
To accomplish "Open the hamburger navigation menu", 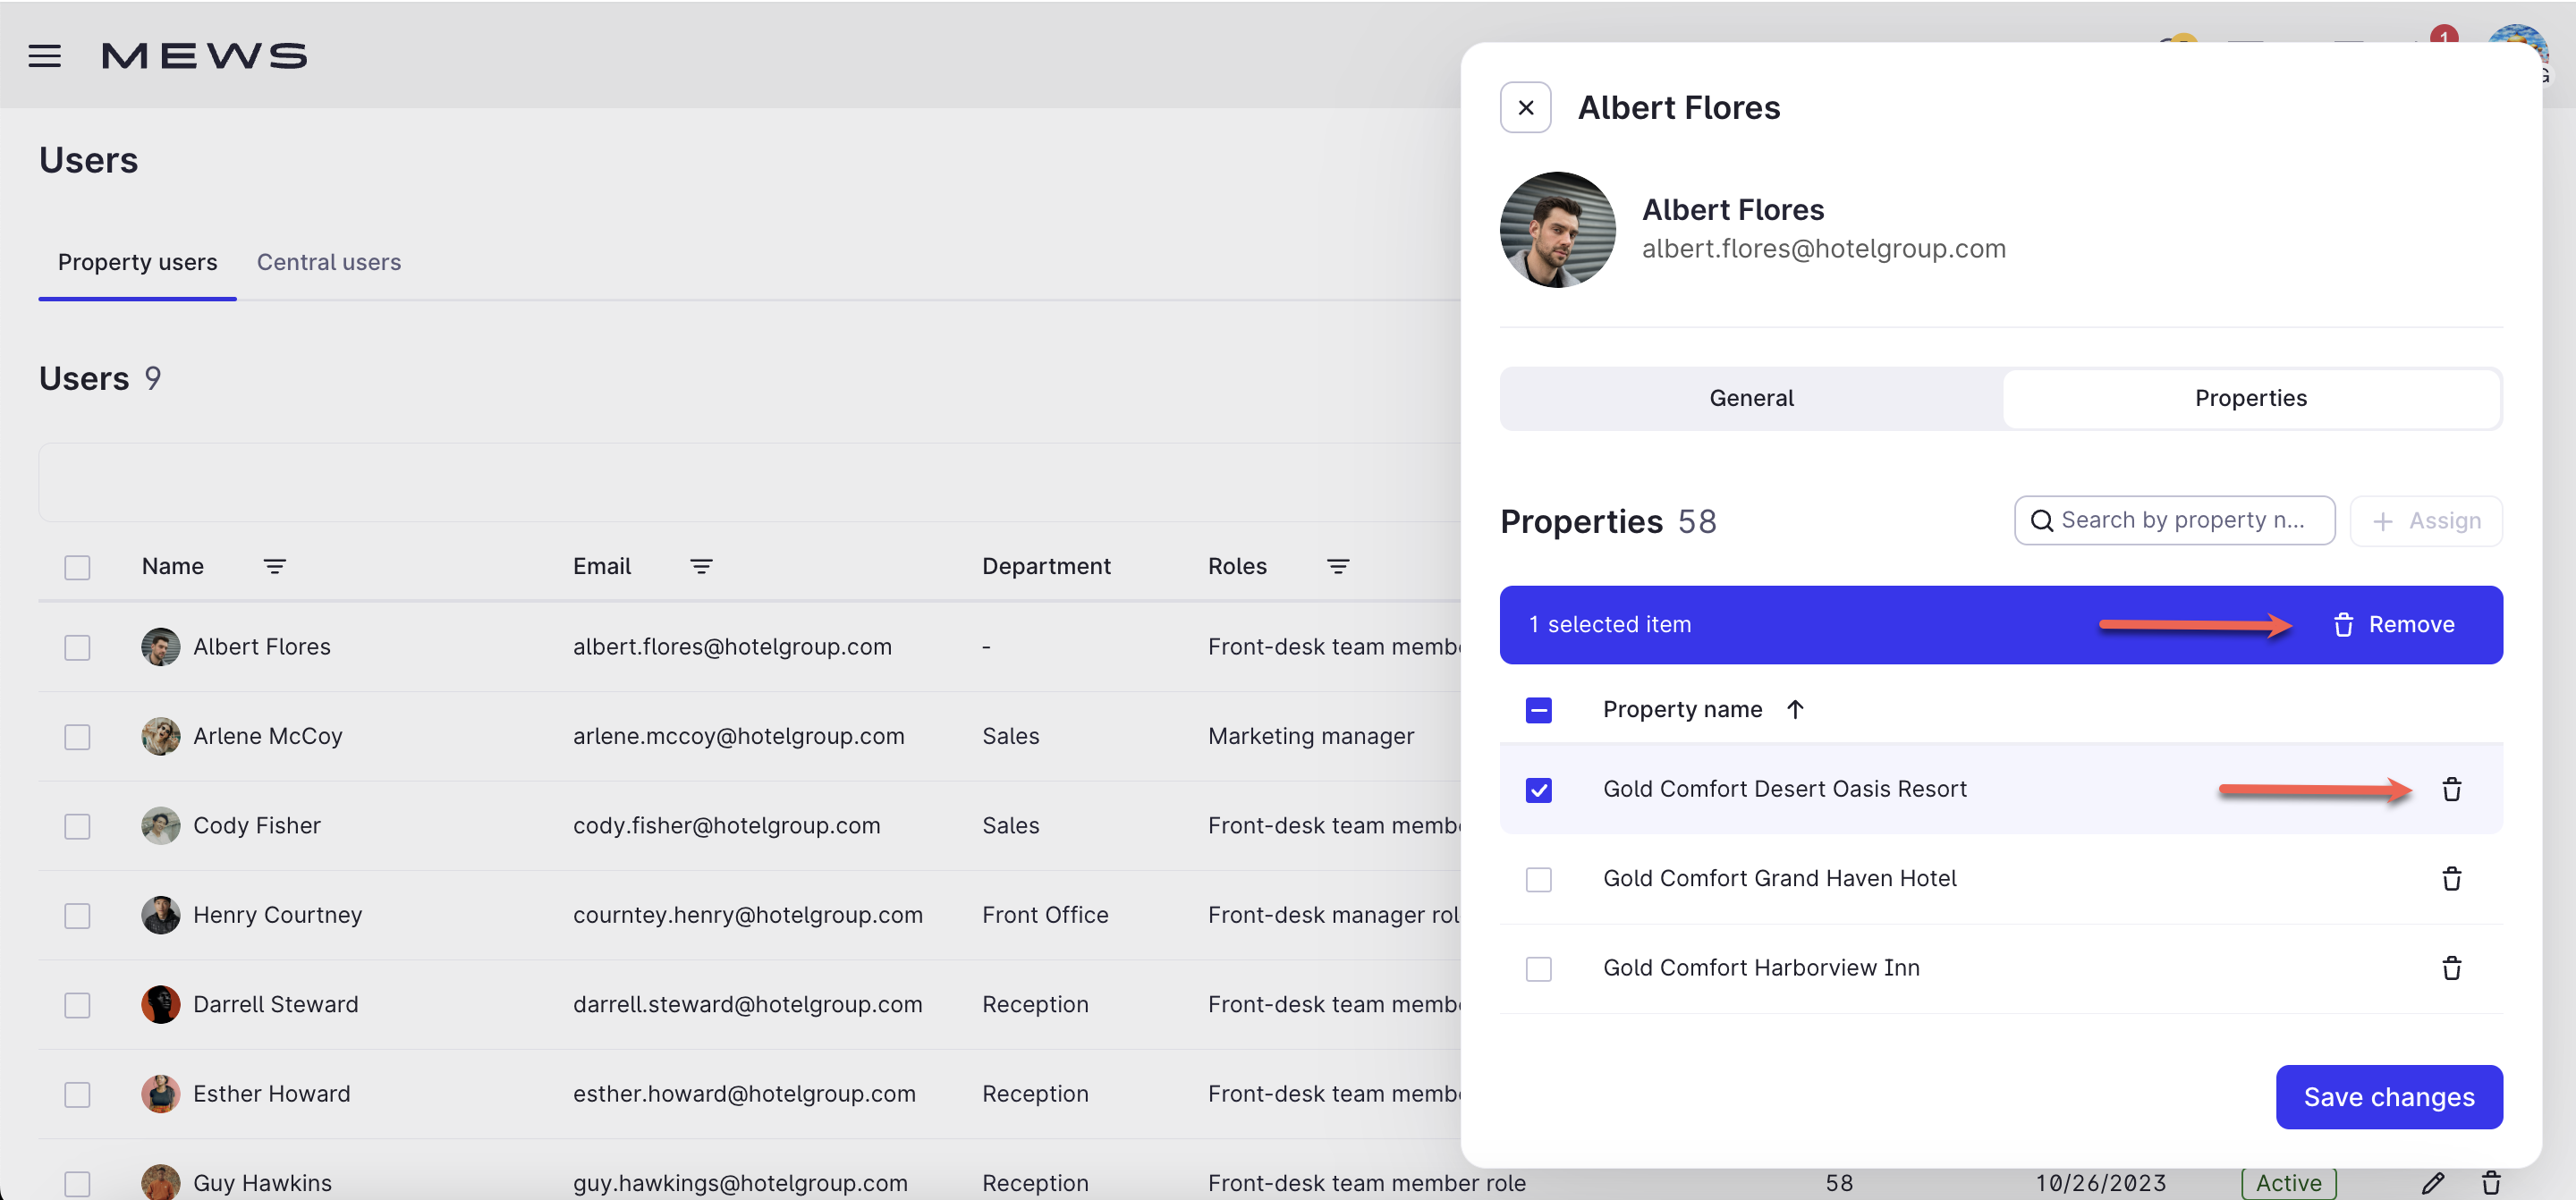I will pyautogui.click(x=45, y=56).
